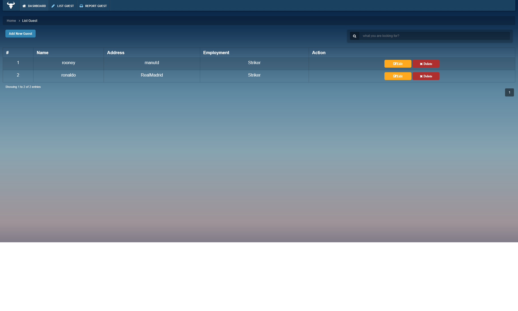The image size is (518, 311).
Task: Sort by the Name column header
Action: tap(43, 53)
